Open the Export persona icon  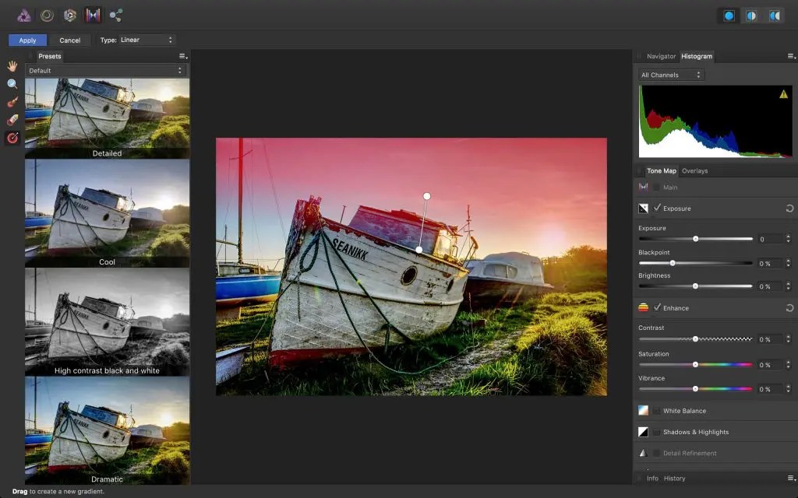(116, 16)
